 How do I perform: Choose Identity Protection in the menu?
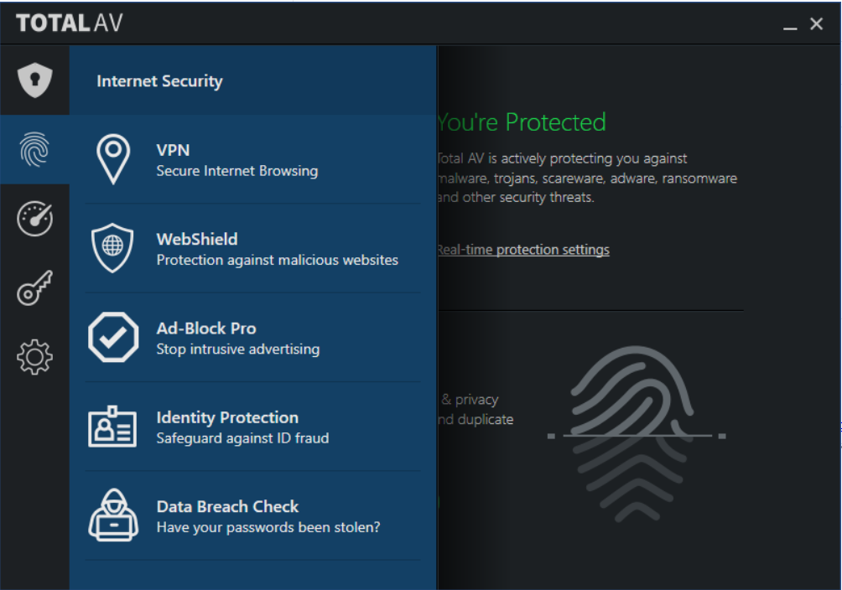tap(253, 427)
